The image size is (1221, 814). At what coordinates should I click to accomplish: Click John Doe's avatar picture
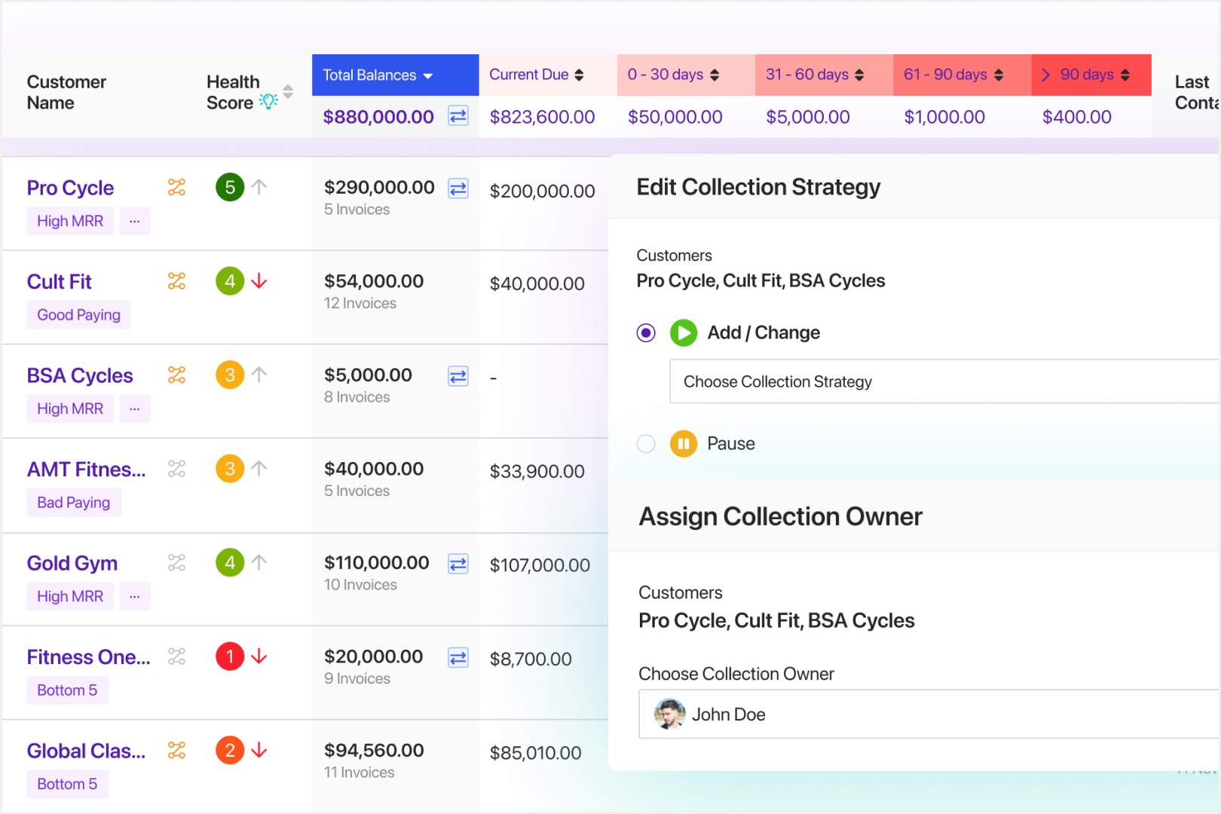(669, 714)
